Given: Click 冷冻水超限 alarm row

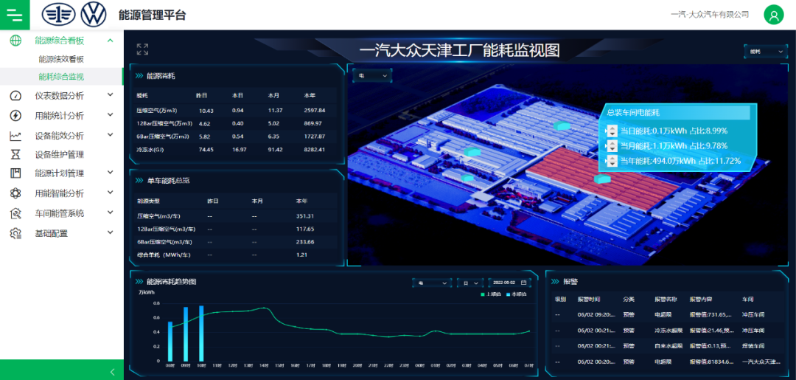Looking at the screenshot, I should pyautogui.click(x=668, y=331).
